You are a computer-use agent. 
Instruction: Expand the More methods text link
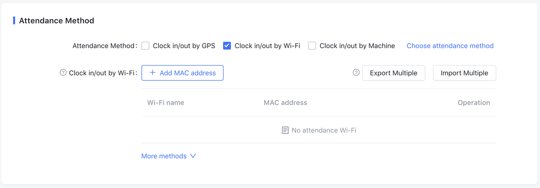pyautogui.click(x=164, y=156)
